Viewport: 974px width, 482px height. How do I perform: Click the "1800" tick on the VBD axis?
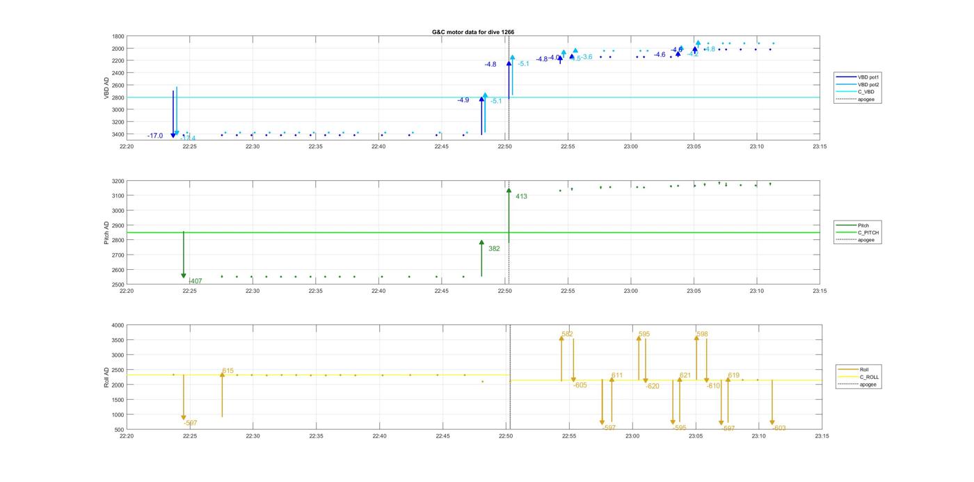point(118,36)
